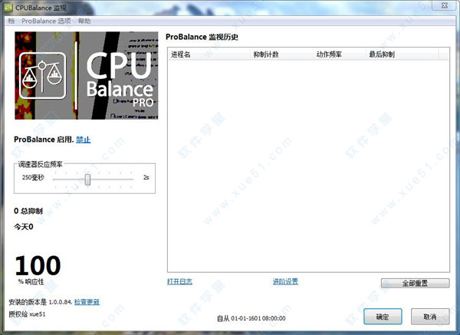Open the 进阶设置 advanced settings link

(x=285, y=281)
